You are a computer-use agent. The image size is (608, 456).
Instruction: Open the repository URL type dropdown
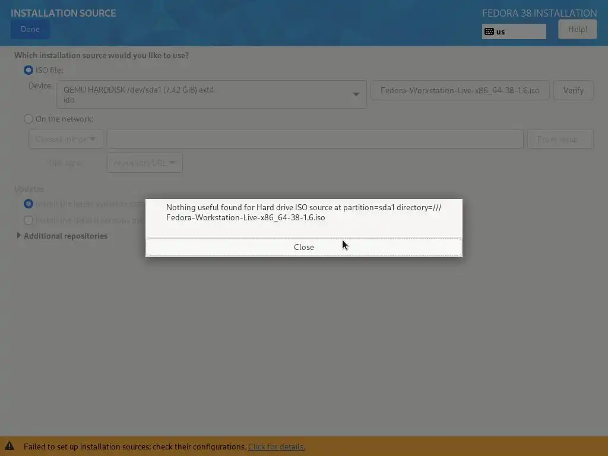pos(145,163)
